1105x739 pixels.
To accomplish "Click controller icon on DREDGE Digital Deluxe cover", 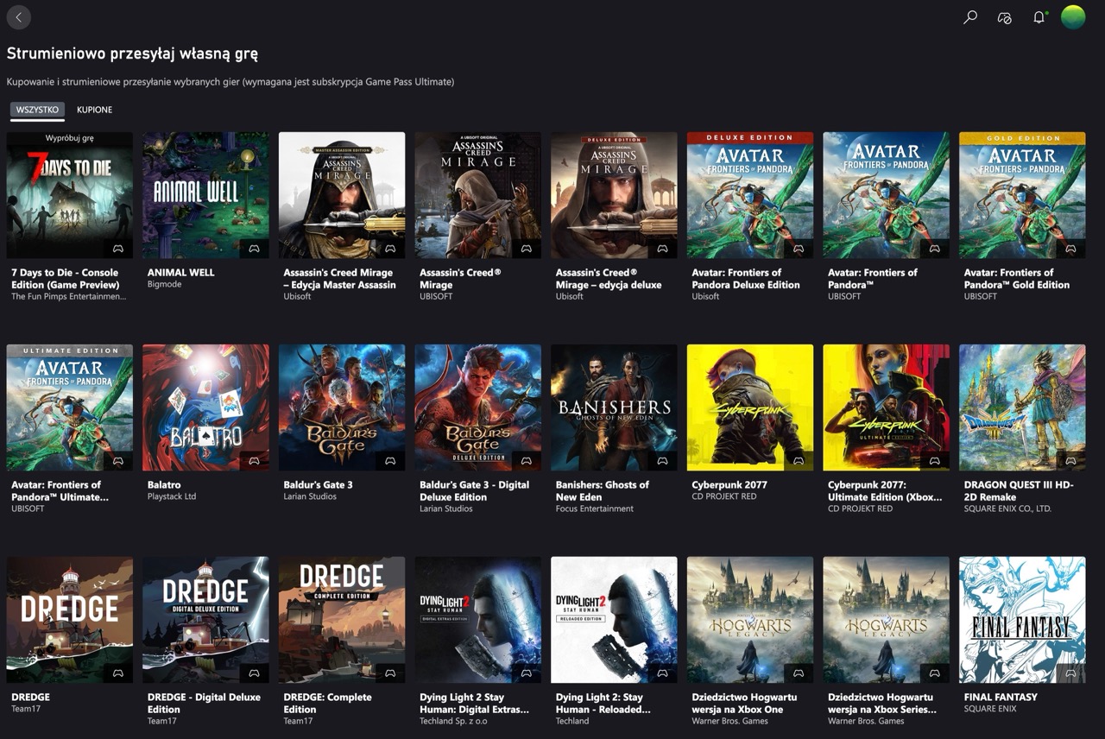I will pos(255,673).
